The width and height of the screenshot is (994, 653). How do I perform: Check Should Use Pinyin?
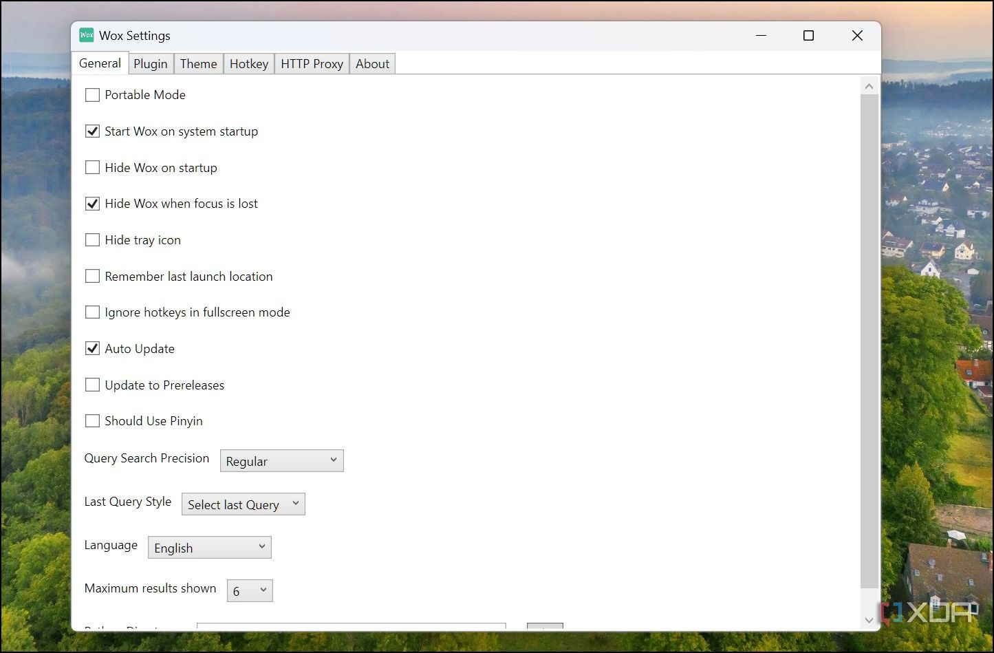92,420
